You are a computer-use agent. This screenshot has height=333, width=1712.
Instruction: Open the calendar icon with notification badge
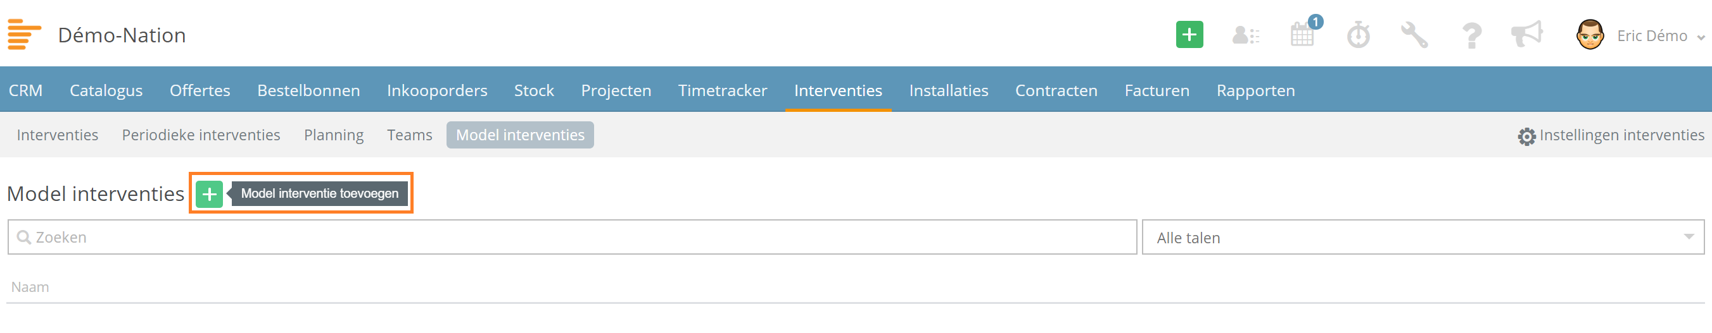pos(1304,33)
